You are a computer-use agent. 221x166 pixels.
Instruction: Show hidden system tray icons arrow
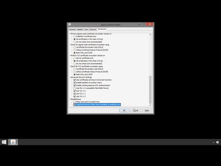click(213, 142)
